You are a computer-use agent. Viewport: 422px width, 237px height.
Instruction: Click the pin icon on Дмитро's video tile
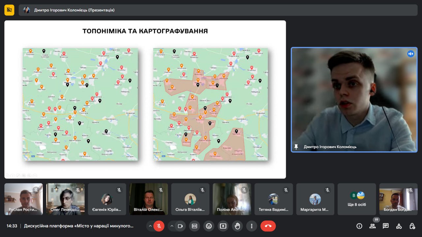tap(296, 147)
